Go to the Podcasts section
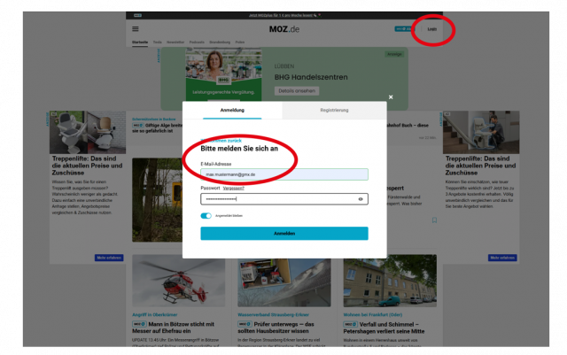 197,42
